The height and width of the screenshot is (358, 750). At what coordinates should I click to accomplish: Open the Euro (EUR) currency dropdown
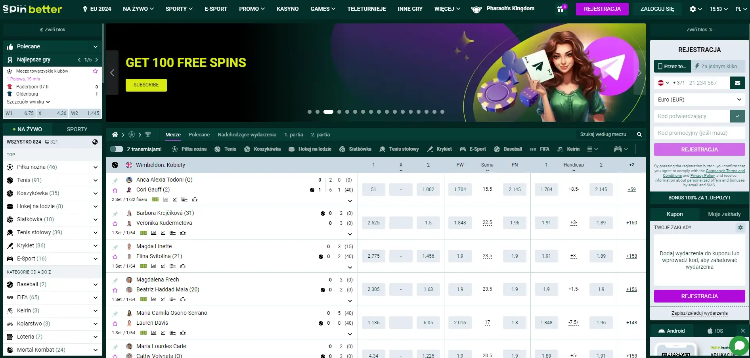699,100
